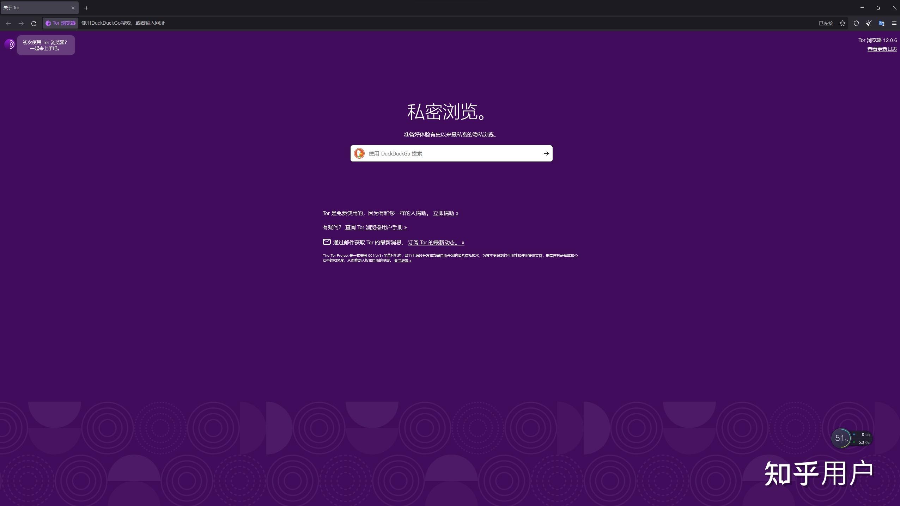Click the mail envelope icon
The height and width of the screenshot is (506, 900).
(327, 242)
